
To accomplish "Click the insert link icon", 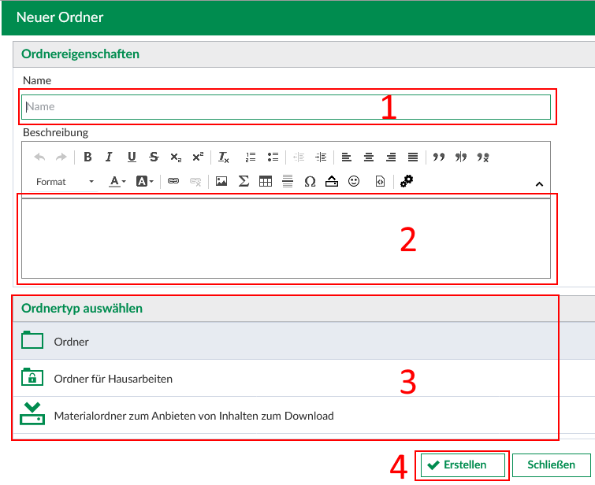I will 173,181.
